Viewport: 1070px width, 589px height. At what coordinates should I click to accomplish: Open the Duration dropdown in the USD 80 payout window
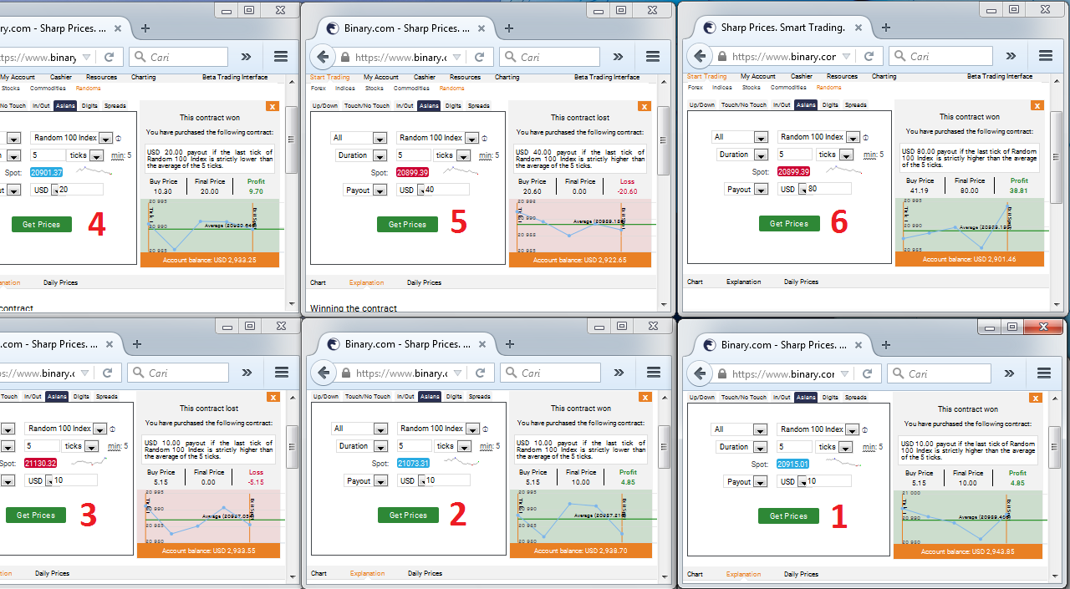click(x=761, y=155)
